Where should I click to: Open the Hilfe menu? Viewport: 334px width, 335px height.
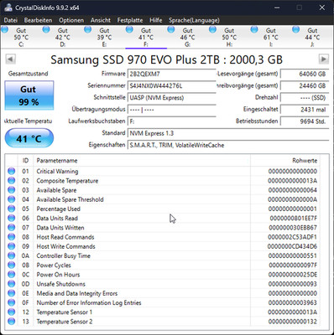pyautogui.click(x=156, y=20)
